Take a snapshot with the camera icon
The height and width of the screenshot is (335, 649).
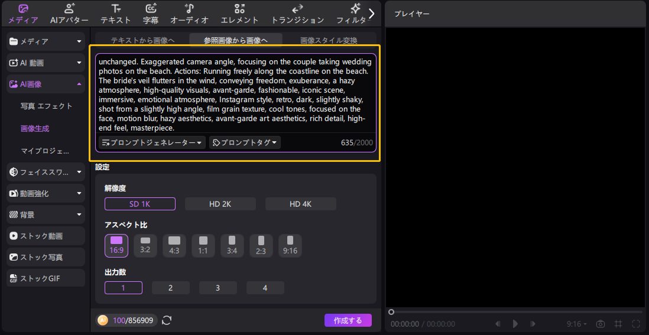click(x=601, y=324)
